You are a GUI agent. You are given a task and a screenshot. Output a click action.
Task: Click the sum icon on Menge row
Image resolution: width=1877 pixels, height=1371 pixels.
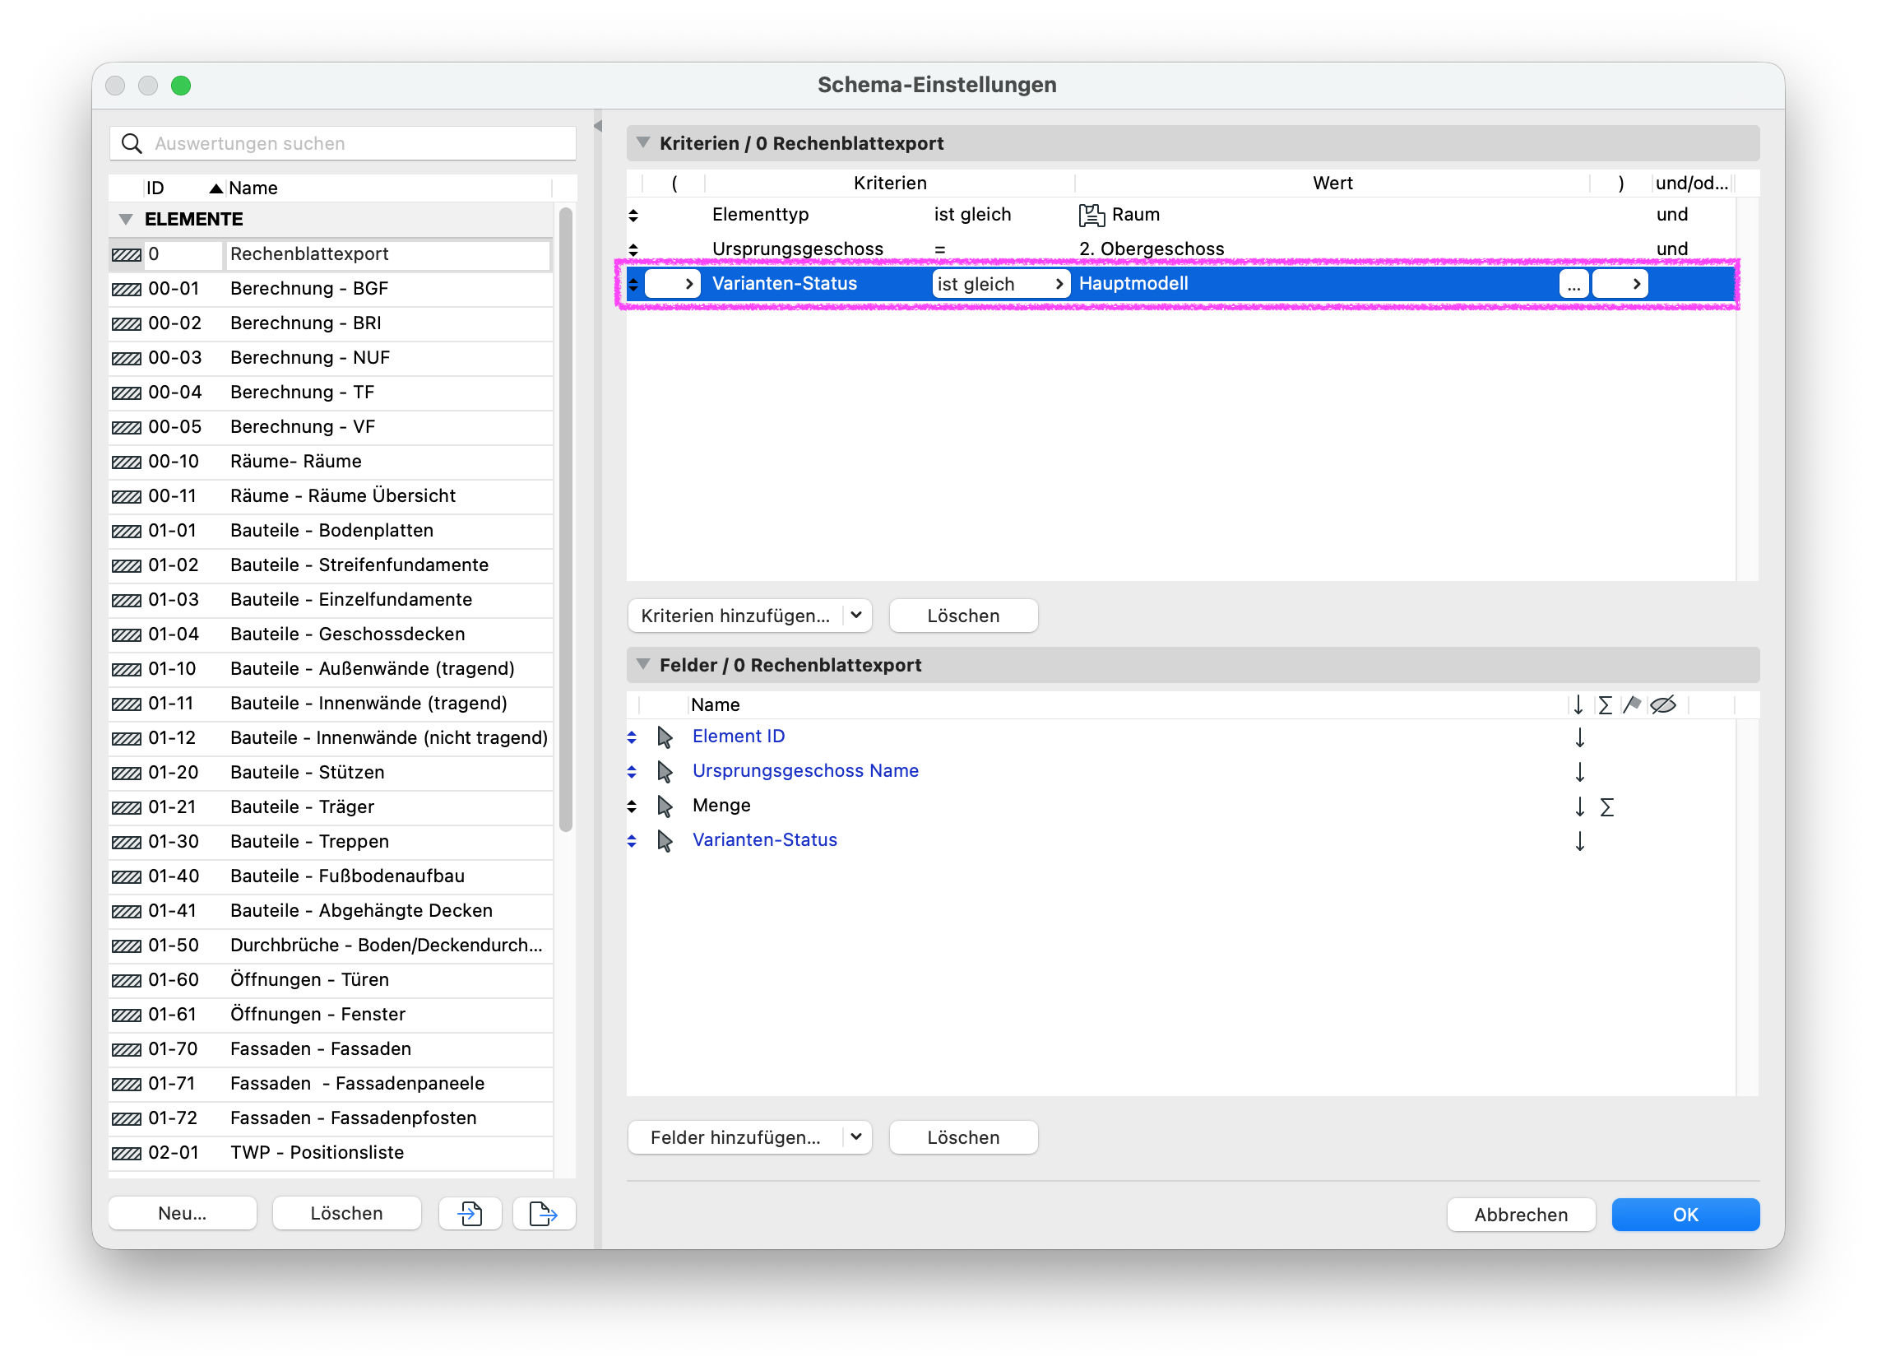pyautogui.click(x=1606, y=806)
